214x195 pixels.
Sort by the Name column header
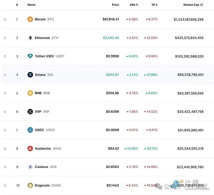click(x=31, y=5)
